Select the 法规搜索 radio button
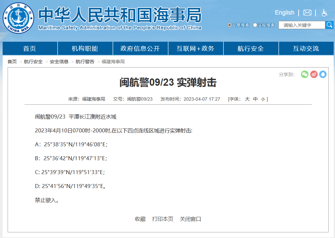Viewport: 335px width, 238px height. coord(255,25)
